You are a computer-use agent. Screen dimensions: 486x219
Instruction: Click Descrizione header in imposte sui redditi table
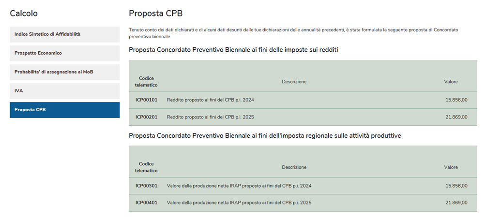(294, 82)
